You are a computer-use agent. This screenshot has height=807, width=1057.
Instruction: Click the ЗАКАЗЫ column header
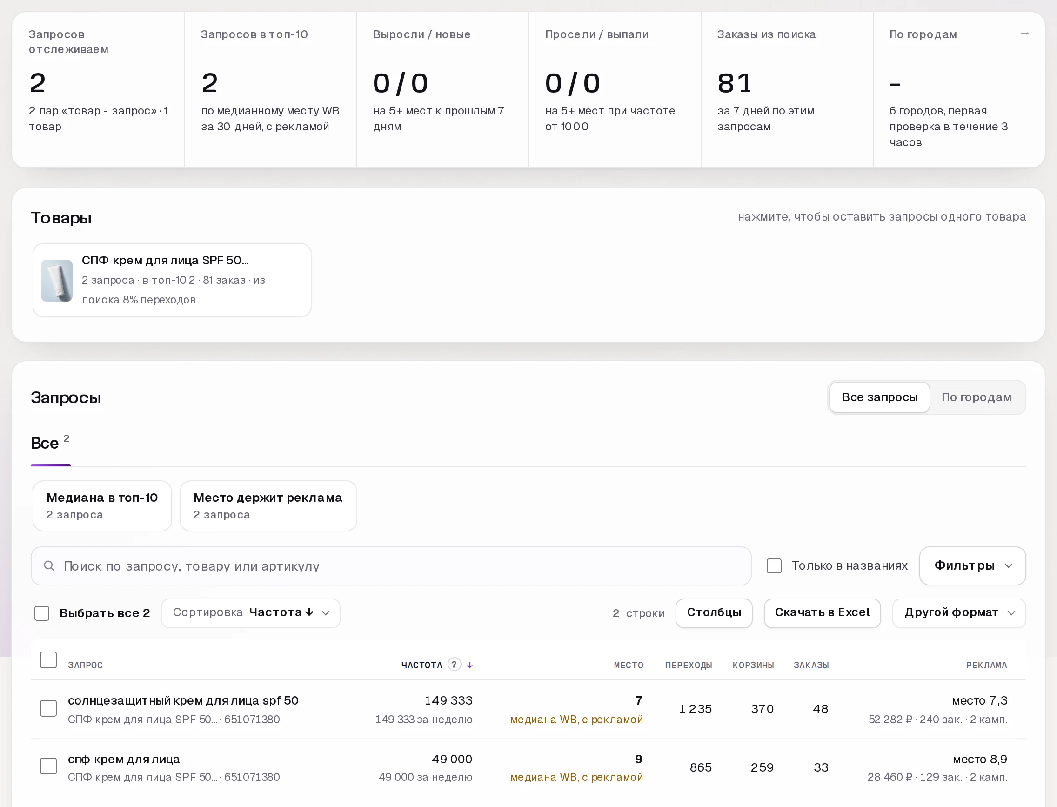click(810, 666)
